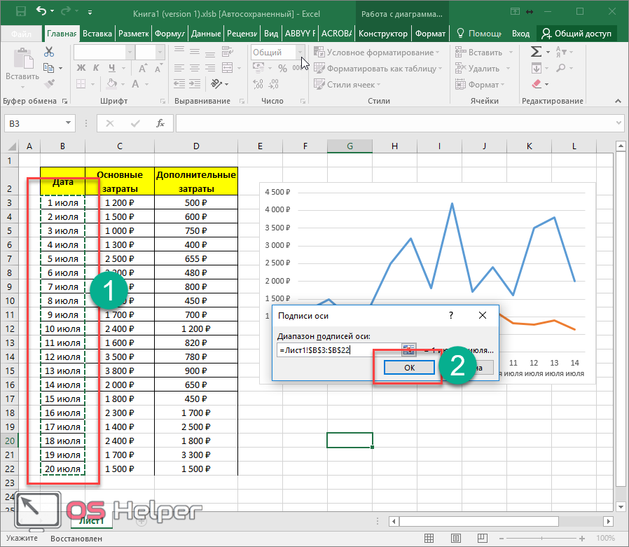Expand the Общий number format dropdown
The width and height of the screenshot is (629, 547).
point(300,53)
